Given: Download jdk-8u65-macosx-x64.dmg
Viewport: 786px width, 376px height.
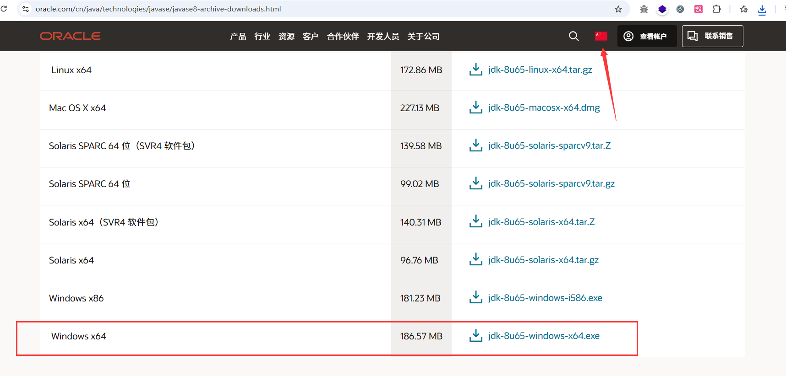Looking at the screenshot, I should (x=544, y=107).
